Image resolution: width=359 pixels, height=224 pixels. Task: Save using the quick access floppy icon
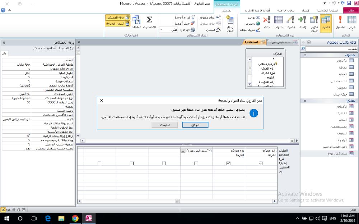pyautogui.click(x=349, y=3)
